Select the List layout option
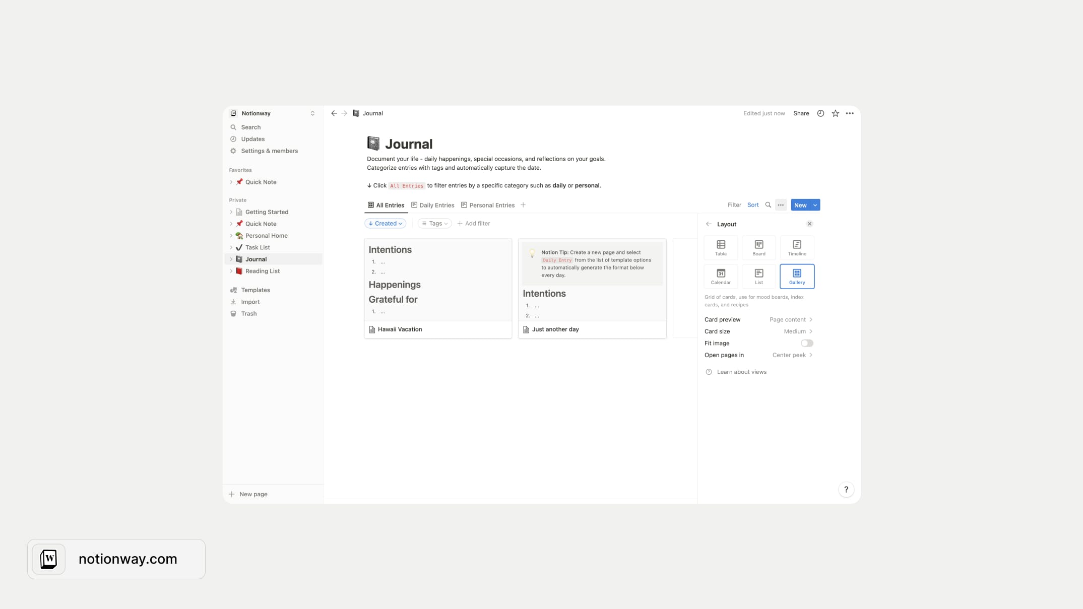 [758, 276]
